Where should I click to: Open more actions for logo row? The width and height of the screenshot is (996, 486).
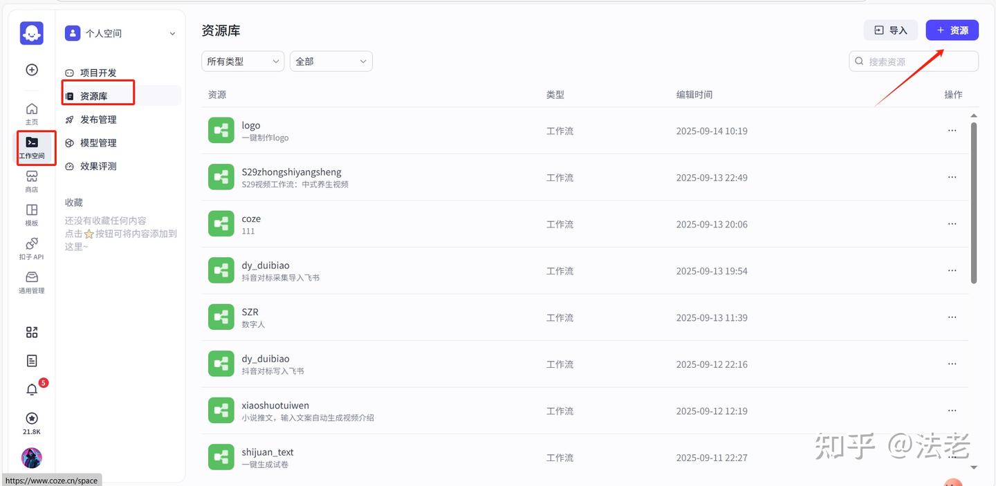[952, 131]
